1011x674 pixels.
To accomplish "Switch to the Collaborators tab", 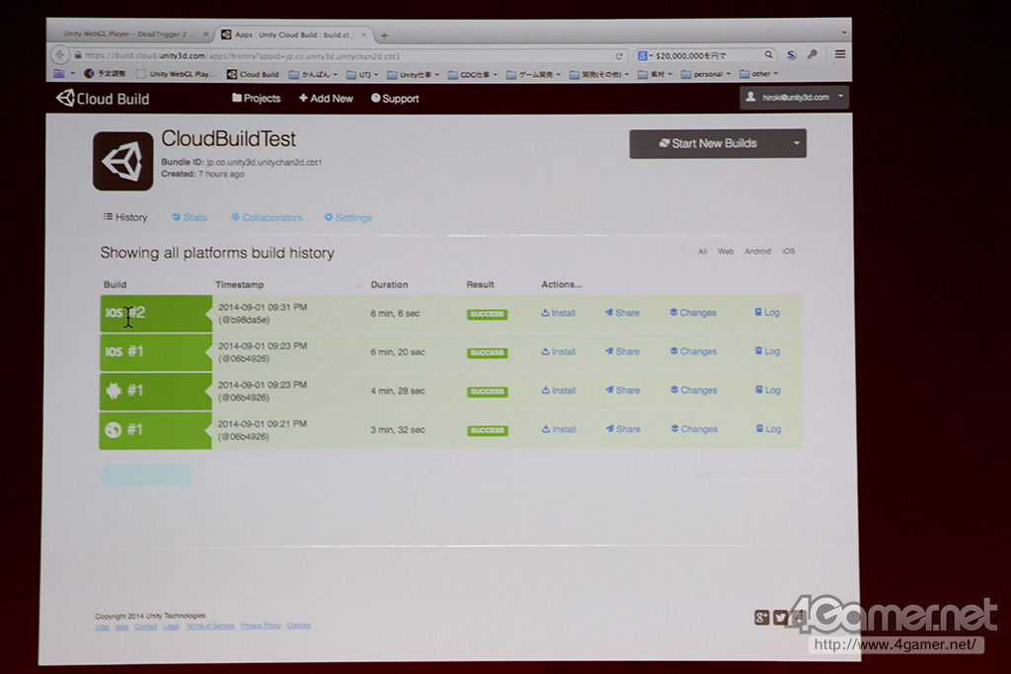I will coord(267,218).
